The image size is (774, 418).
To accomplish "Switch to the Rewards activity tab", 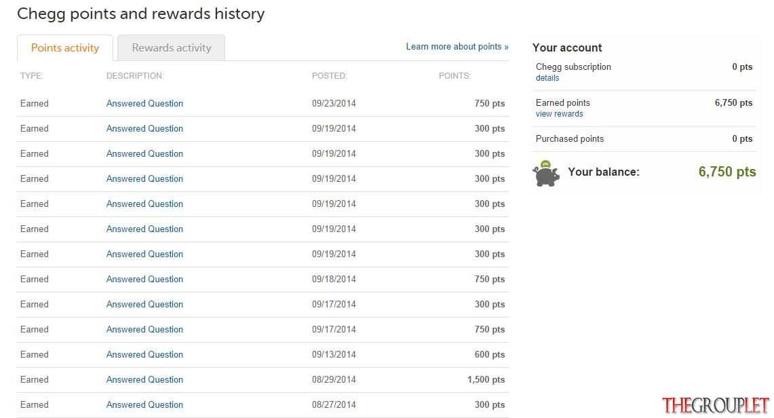I will pos(172,48).
